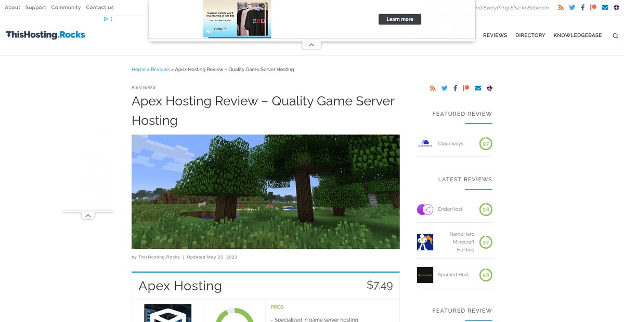
Task: Click the Apex Hosting rating gauge
Action: click(235, 315)
